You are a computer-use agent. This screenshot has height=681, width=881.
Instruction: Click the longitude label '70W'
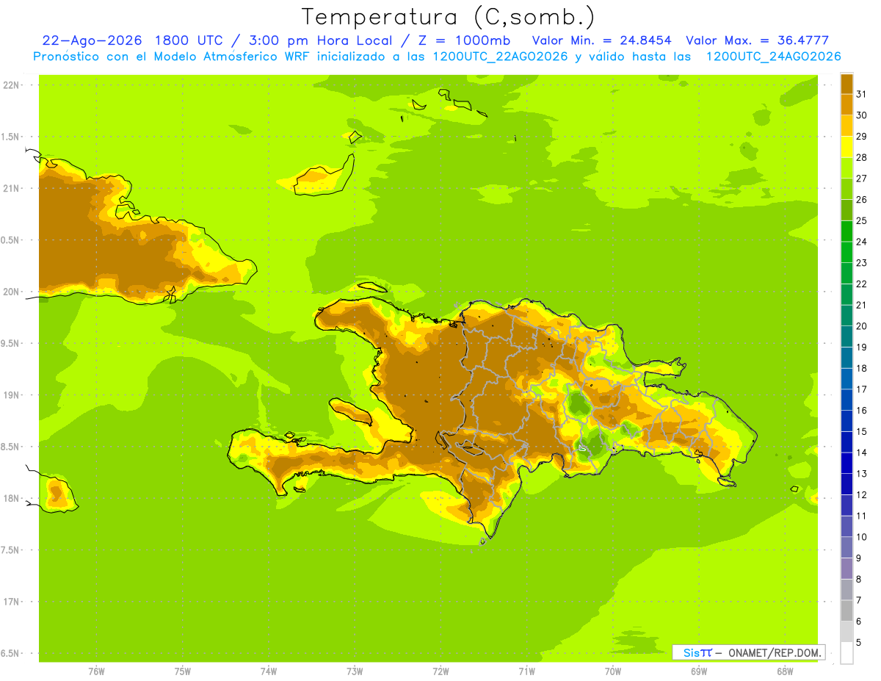pos(613,671)
